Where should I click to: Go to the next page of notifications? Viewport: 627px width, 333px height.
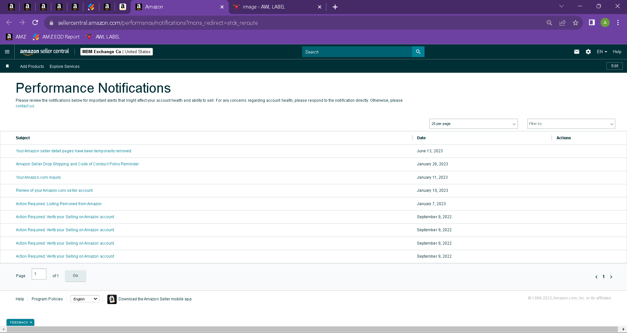tap(611, 277)
